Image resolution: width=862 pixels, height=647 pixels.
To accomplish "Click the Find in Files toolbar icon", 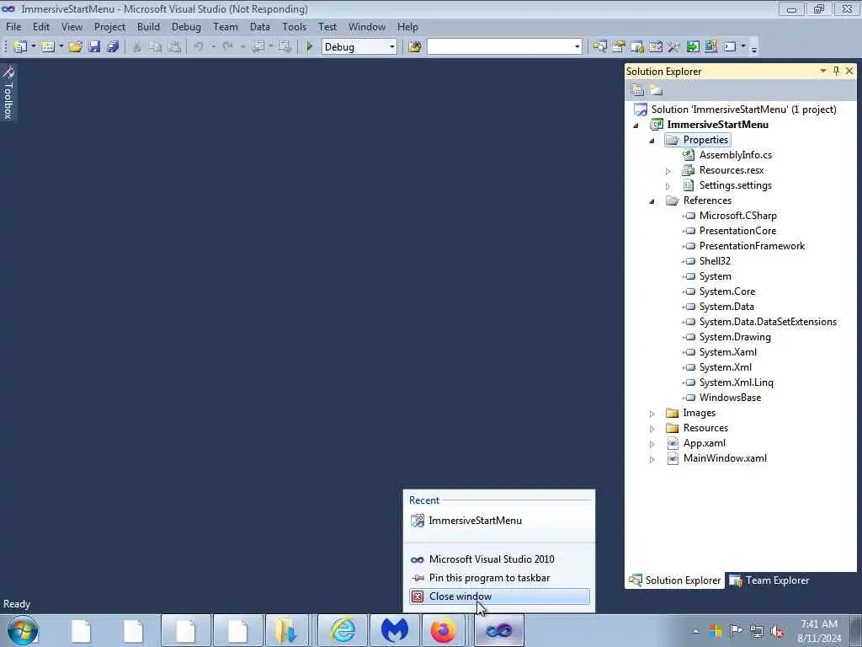I will tap(415, 47).
